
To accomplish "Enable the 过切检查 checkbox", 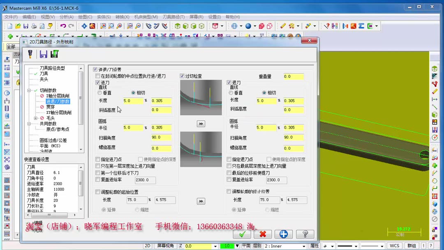I will (181, 76).
